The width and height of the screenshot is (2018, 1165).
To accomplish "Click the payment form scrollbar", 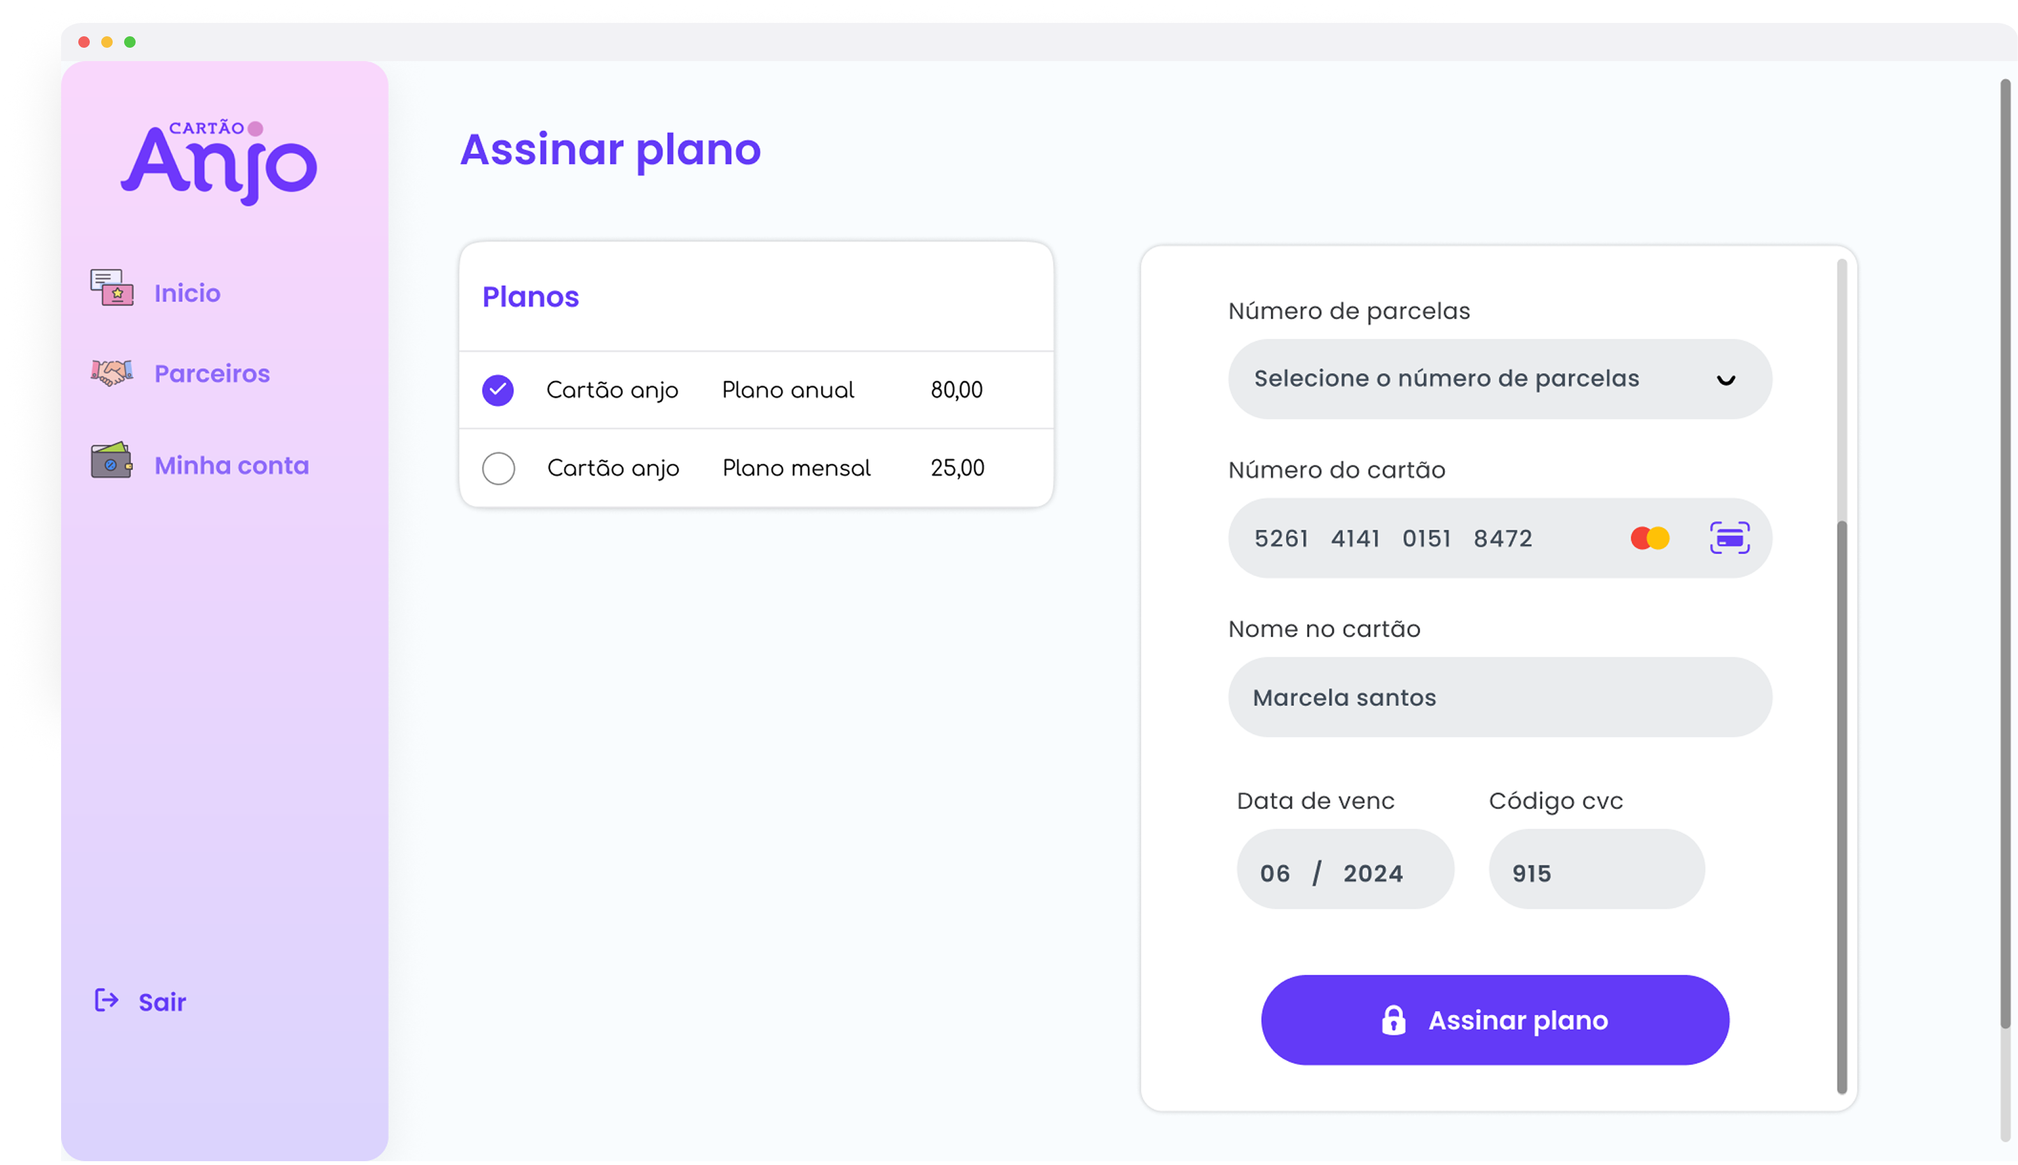I will tap(1842, 800).
